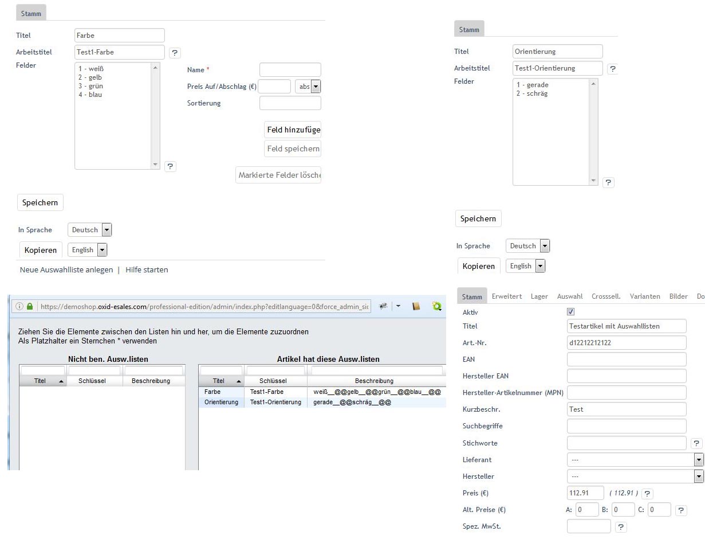The image size is (705, 543).
Task: Click Farbe Felder list scrollbar up arrow
Action: (155, 68)
